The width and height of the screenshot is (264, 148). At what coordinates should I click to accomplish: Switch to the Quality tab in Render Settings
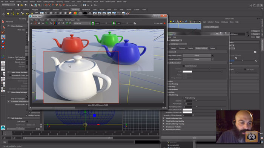click(190, 48)
